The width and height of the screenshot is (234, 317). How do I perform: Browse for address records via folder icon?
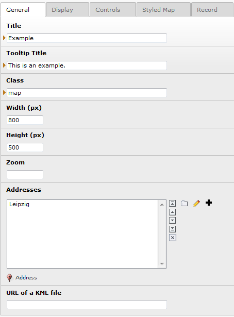[x=184, y=203]
